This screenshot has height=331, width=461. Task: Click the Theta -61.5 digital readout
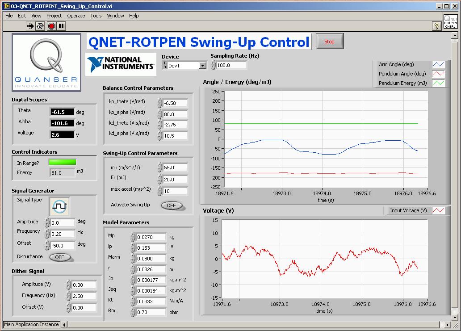(x=63, y=112)
